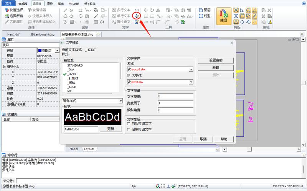Click the blue color swatch in 色彩 row
This screenshot has width=307, height=191.
40,50
